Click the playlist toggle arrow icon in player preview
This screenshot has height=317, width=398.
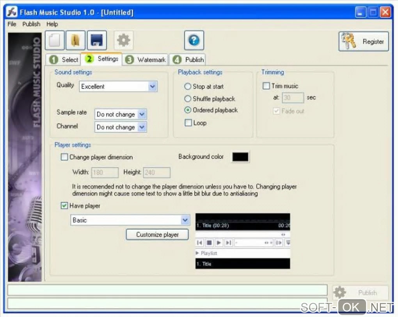pos(288,243)
